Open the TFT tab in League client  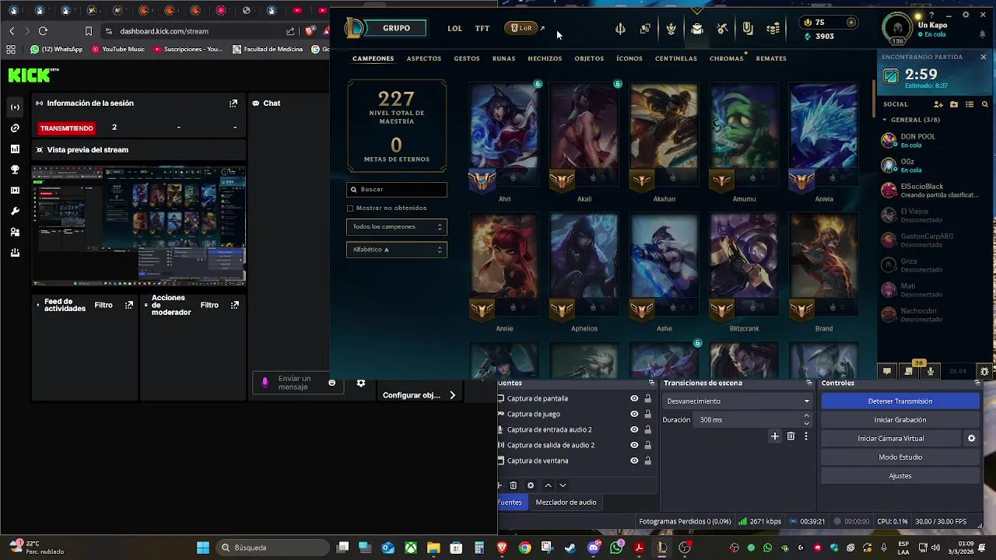tap(482, 29)
